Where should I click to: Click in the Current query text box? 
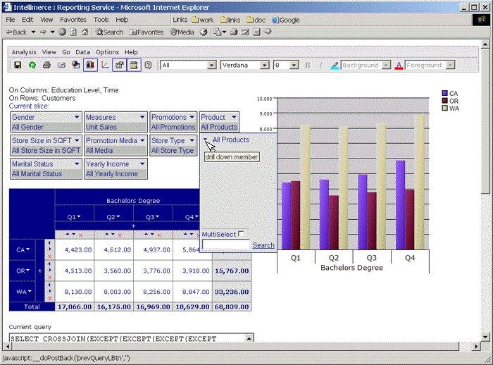coord(127,338)
